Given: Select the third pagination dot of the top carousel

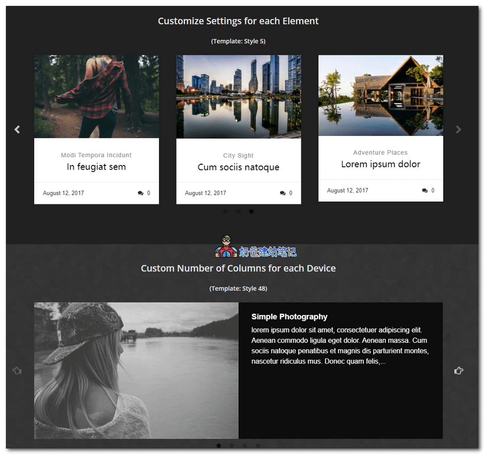Looking at the screenshot, I should [251, 211].
